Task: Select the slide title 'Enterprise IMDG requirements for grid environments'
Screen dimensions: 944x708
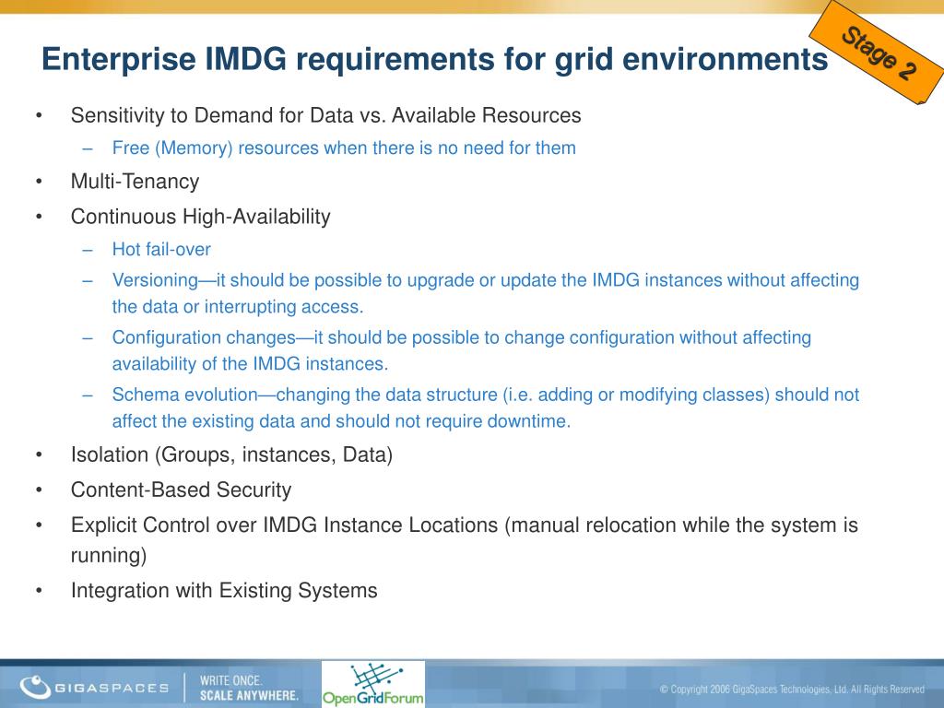Action: click(x=435, y=59)
